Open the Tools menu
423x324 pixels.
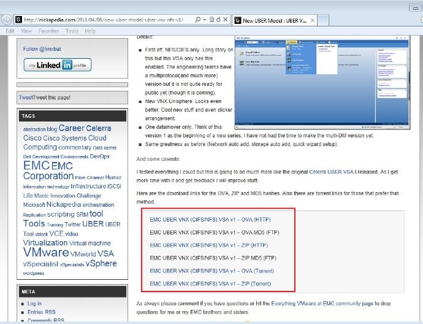[72, 31]
